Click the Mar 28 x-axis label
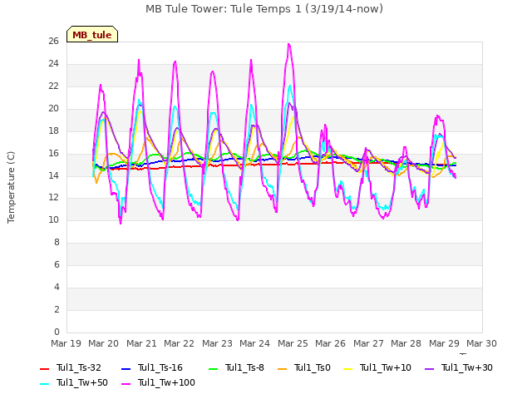This screenshot has height=399, width=532. point(406,343)
